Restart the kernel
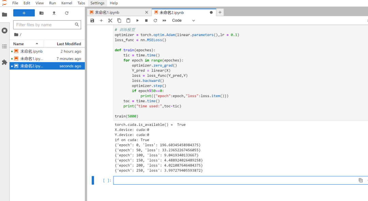Image resolution: width=368 pixels, height=201 pixels. 155,20
